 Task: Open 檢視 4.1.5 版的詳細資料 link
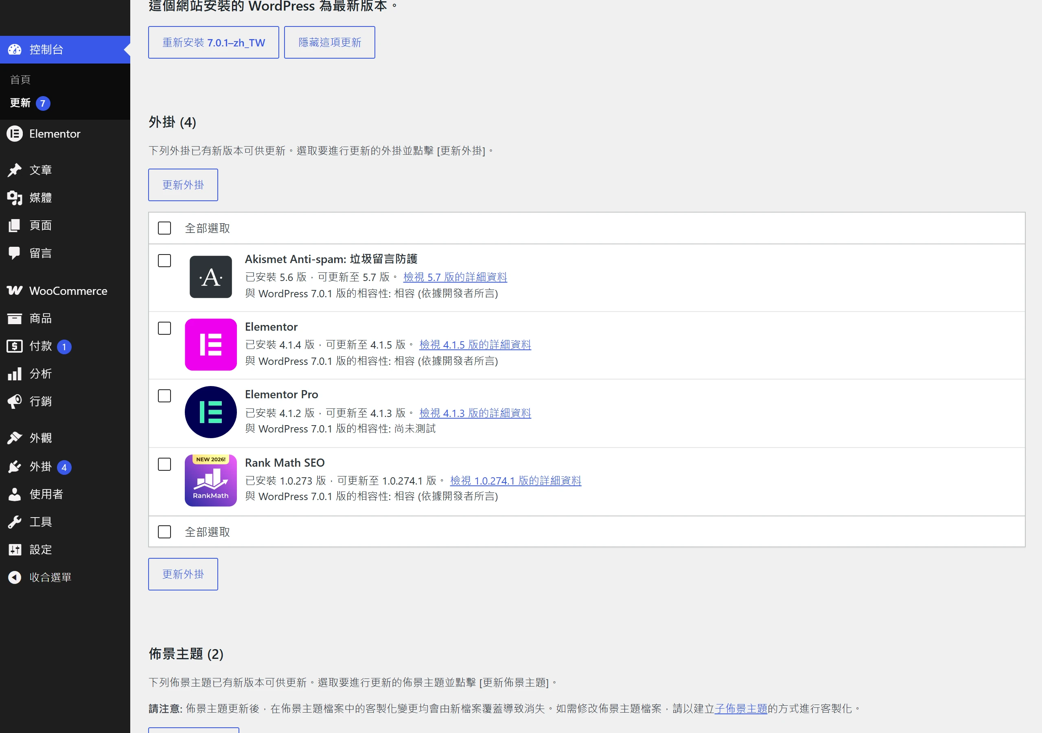475,345
